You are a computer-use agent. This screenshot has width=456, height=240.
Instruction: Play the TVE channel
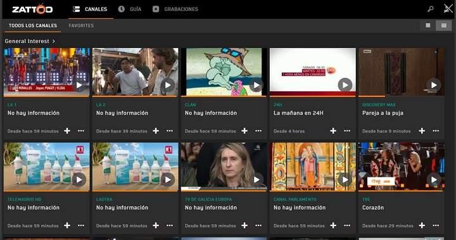[434, 180]
